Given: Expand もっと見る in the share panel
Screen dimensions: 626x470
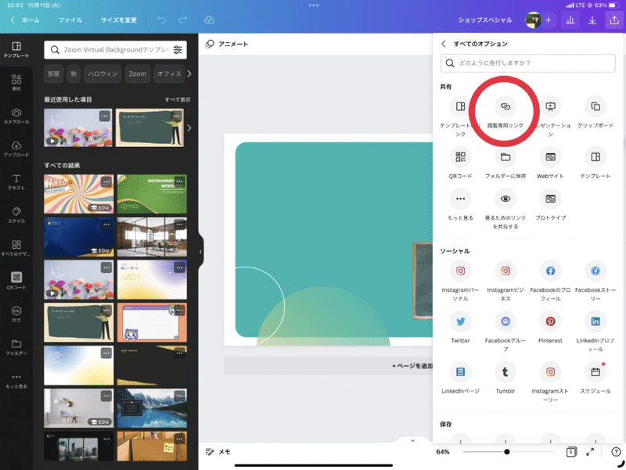Looking at the screenshot, I should point(460,206).
